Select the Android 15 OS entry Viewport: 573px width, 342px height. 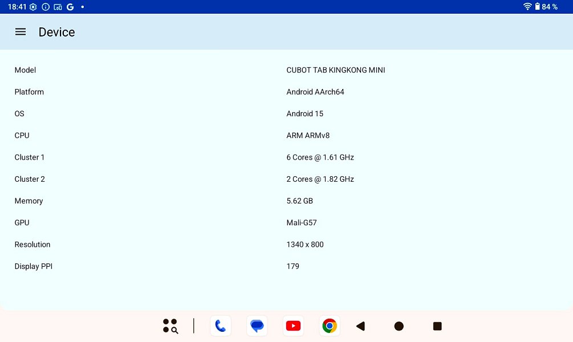coord(304,113)
